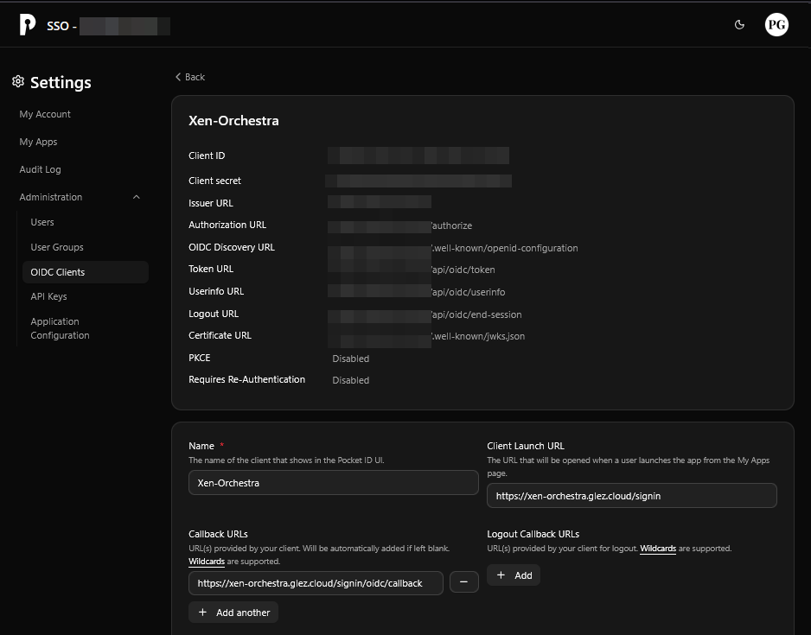Image resolution: width=811 pixels, height=635 pixels.
Task: Go Back using the arrow link
Action: tap(190, 77)
